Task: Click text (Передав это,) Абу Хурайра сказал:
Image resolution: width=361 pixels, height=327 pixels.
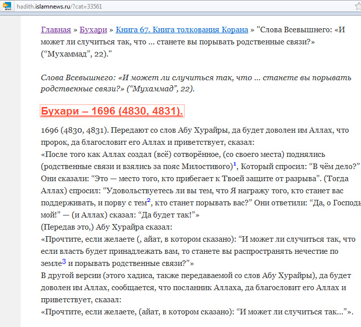Action: tap(106, 227)
